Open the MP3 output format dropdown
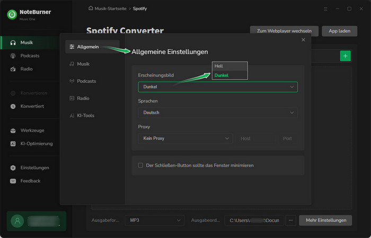The height and width of the screenshot is (238, 371). click(x=155, y=221)
